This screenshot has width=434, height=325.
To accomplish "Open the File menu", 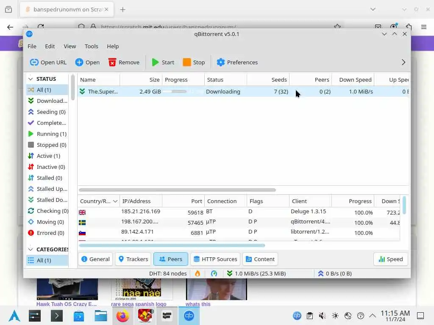I will 32,47.
